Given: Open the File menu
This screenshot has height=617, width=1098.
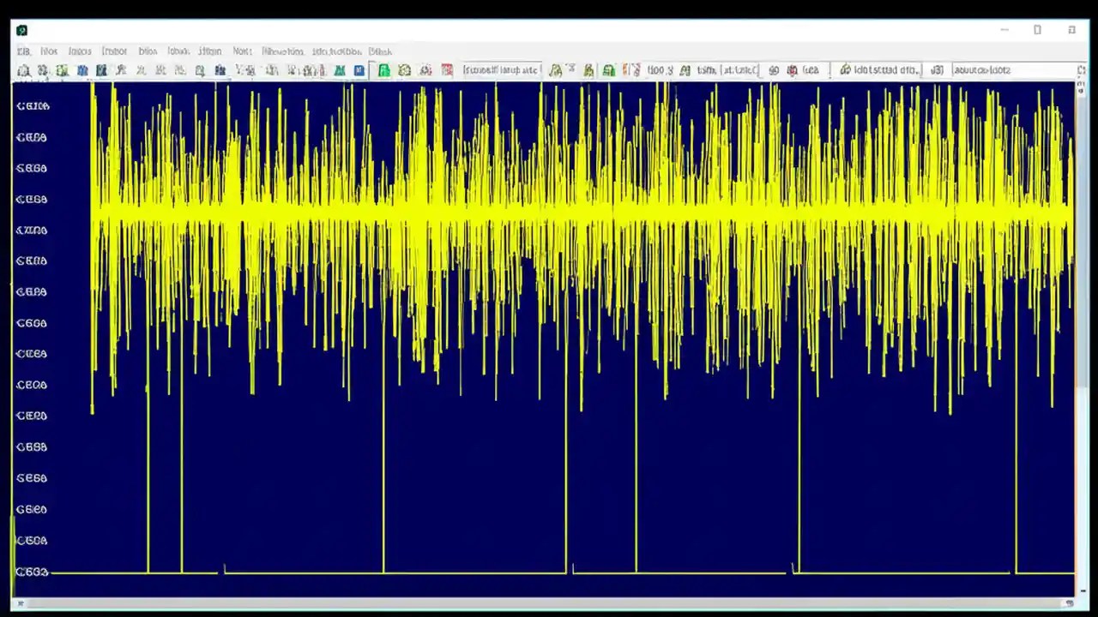Looking at the screenshot, I should pyautogui.click(x=23, y=51).
